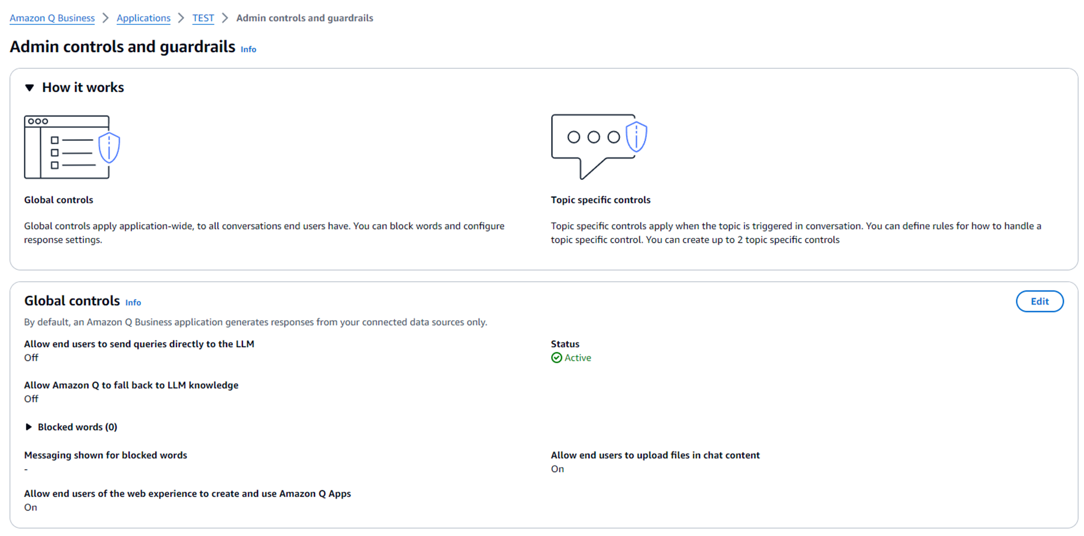Click the breadcrumb chevron after Amazon Q Business

pos(106,18)
